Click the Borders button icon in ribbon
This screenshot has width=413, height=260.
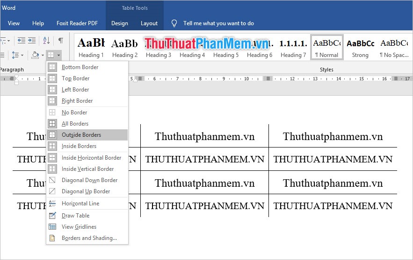(51, 55)
